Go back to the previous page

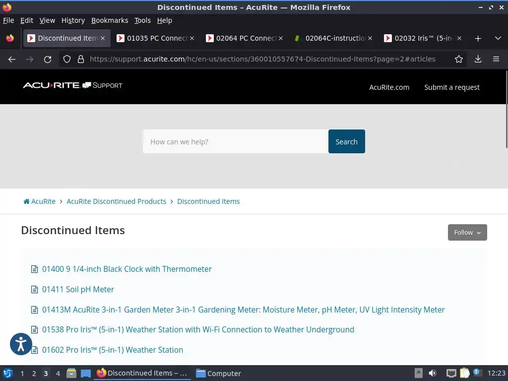(12, 60)
